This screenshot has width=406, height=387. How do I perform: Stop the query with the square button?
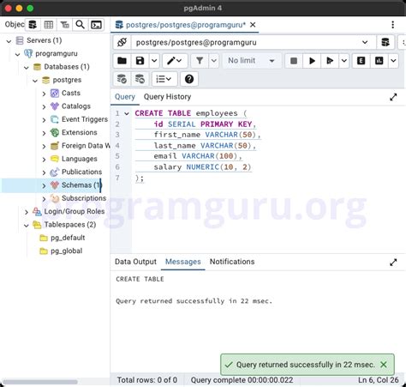coord(294,61)
